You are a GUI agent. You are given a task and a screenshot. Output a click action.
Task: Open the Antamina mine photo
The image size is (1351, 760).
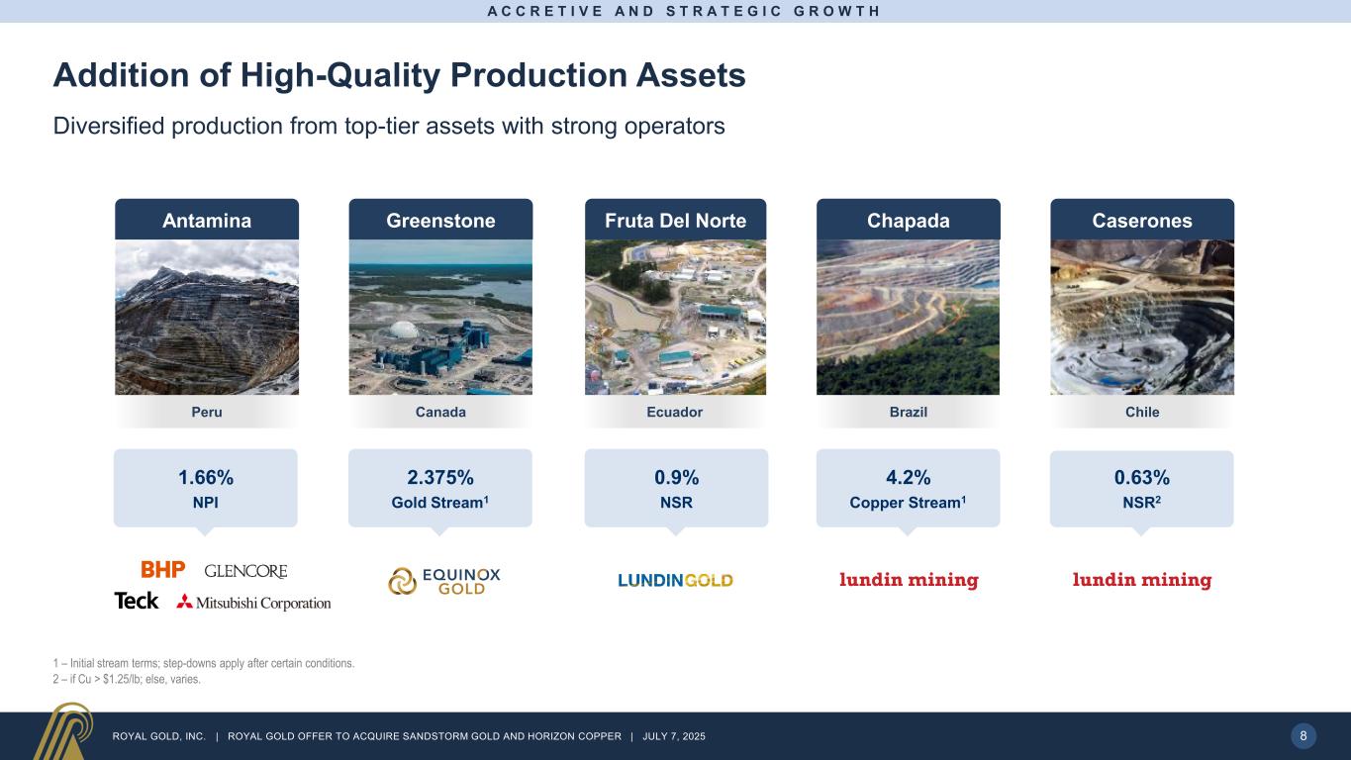(207, 318)
